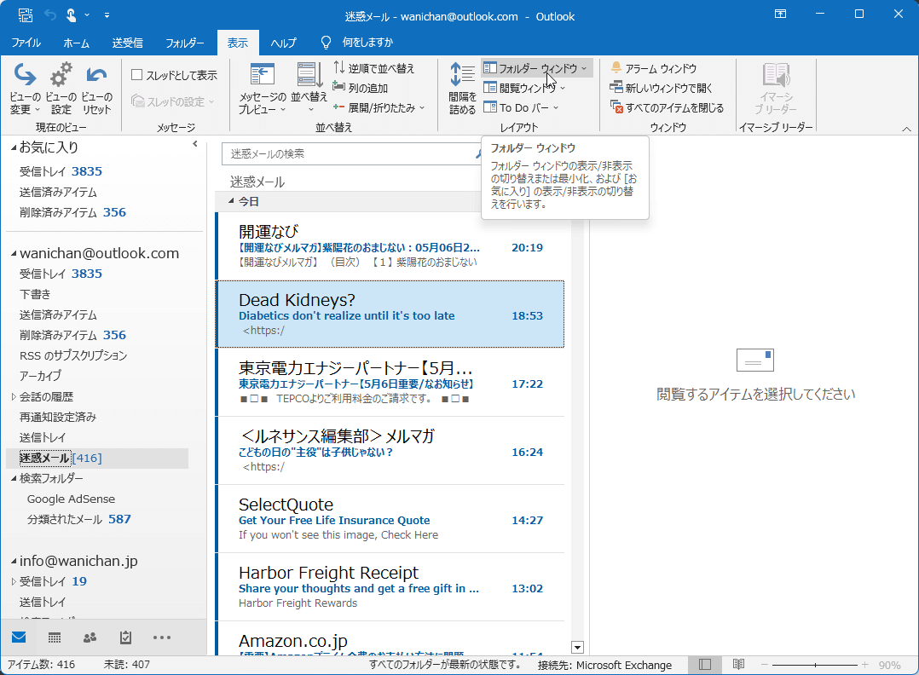This screenshot has height=675, width=919.
Task: Open Categorized Mail (分類されたメール) 587 folder
Action: coord(78,520)
